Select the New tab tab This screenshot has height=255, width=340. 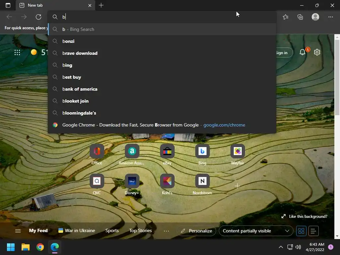pos(55,5)
